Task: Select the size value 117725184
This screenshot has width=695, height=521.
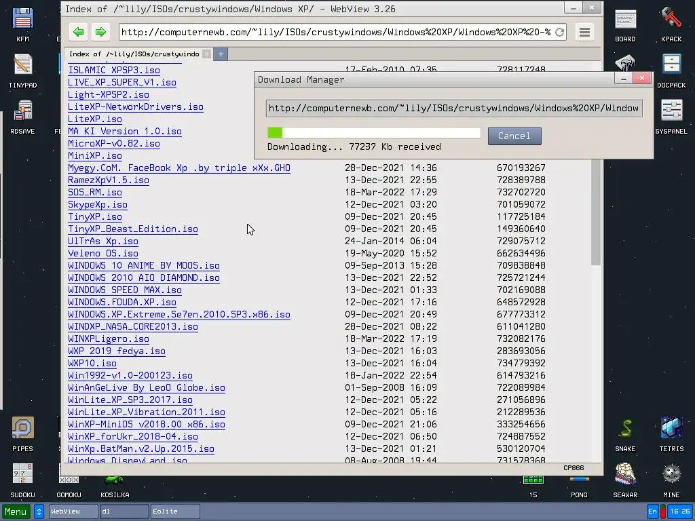Action: click(x=521, y=216)
